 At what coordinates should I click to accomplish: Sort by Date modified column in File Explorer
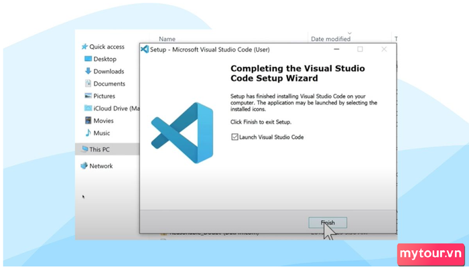(330, 39)
